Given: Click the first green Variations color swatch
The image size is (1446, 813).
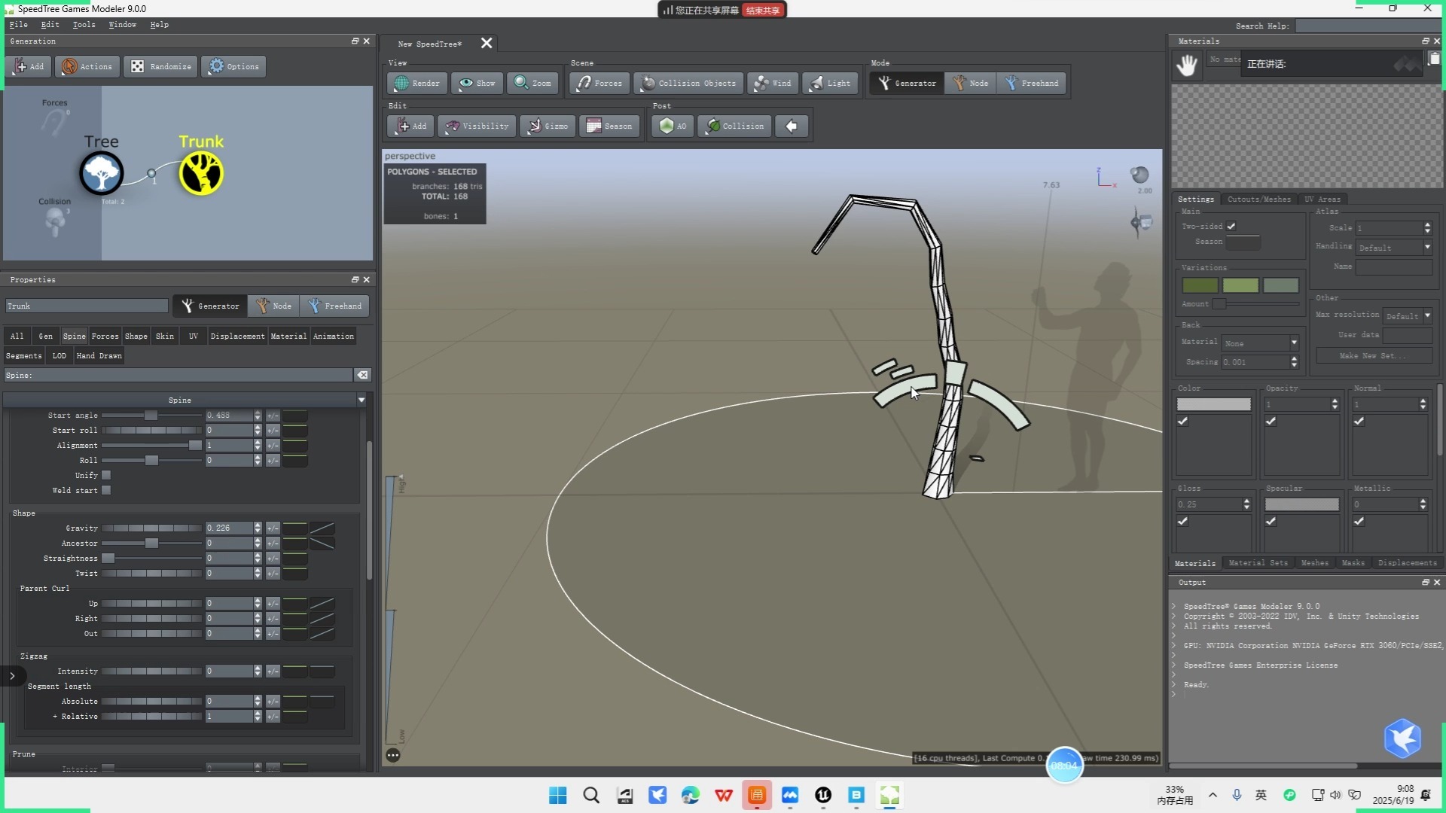Looking at the screenshot, I should pos(1200,285).
